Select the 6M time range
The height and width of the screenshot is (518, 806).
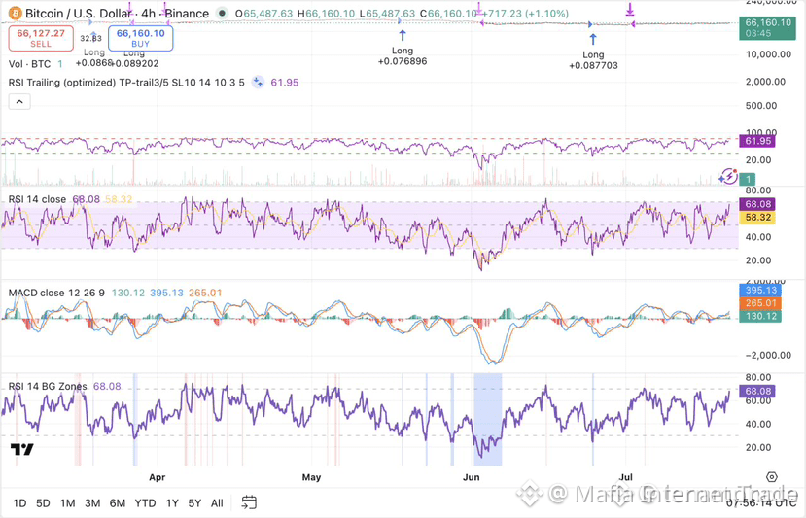pyautogui.click(x=118, y=503)
